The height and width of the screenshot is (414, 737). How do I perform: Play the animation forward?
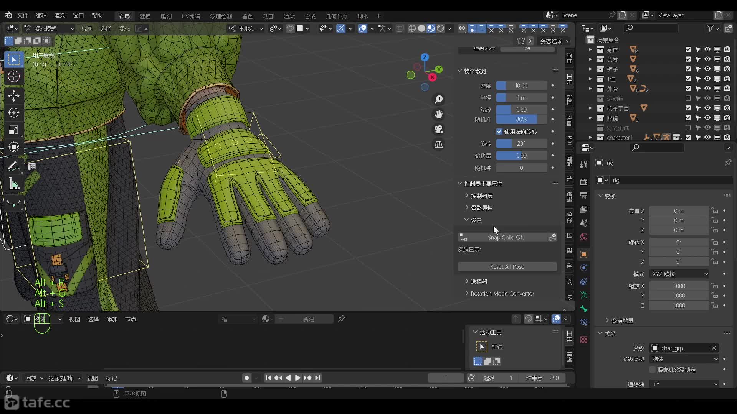pos(297,378)
